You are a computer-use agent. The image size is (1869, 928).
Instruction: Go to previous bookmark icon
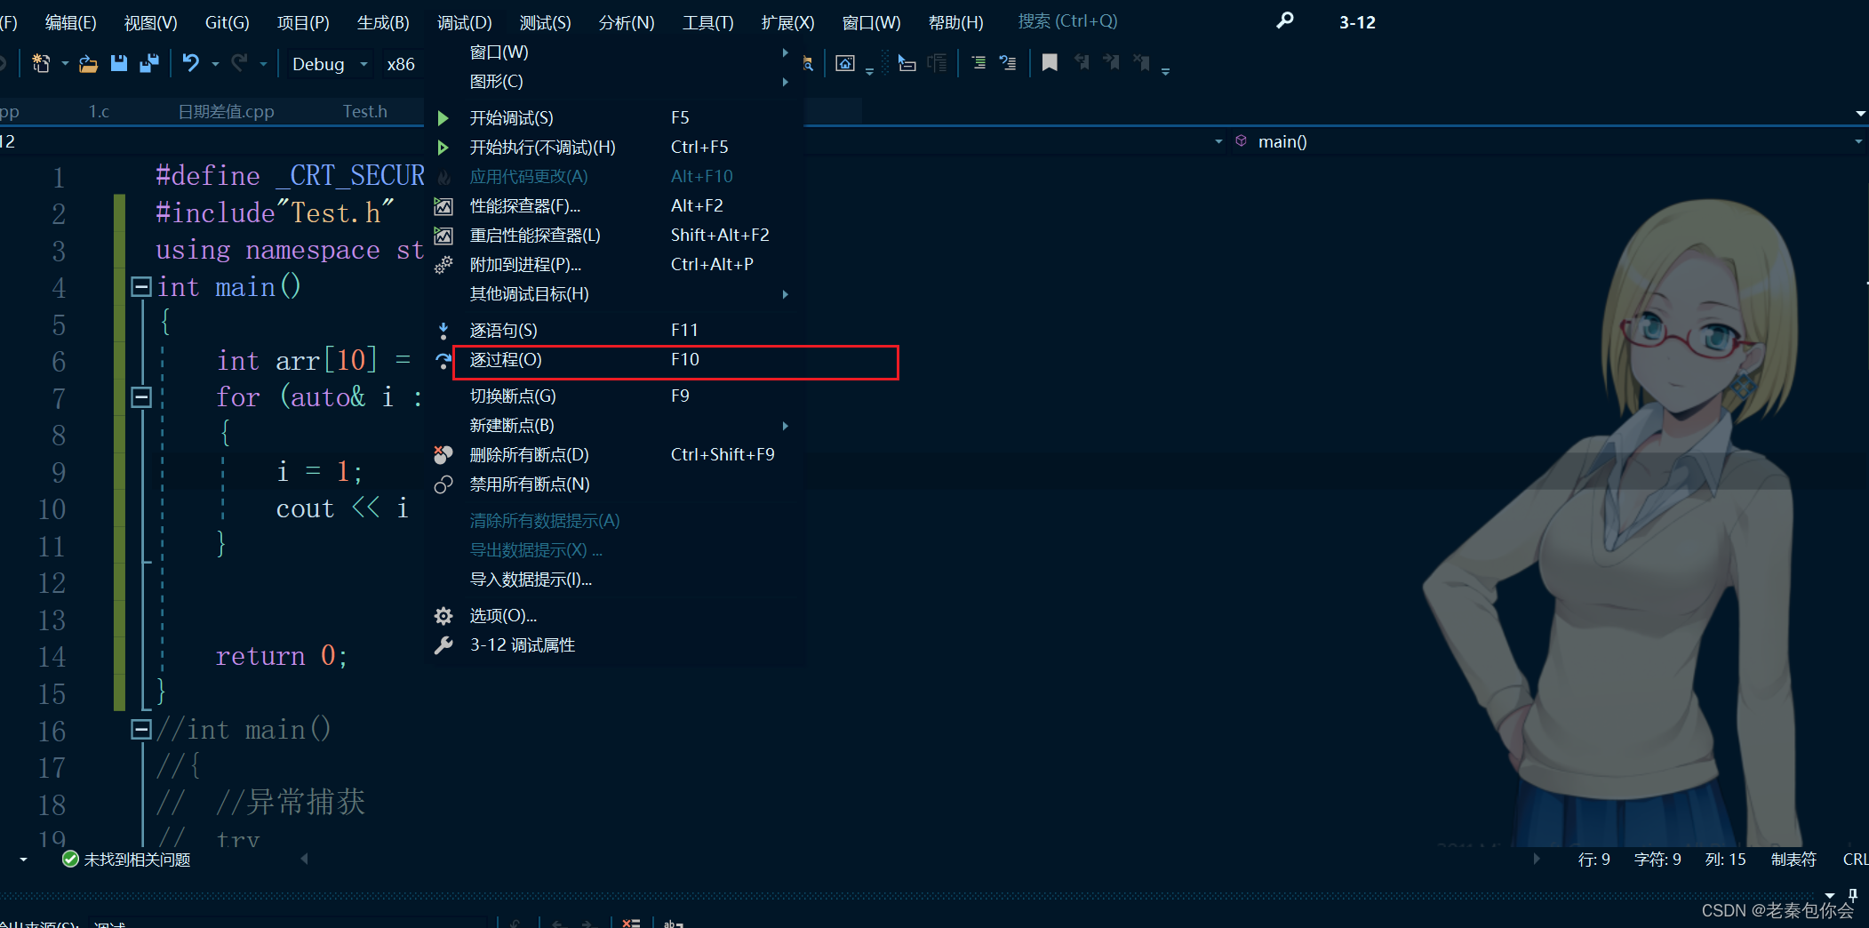[1081, 63]
